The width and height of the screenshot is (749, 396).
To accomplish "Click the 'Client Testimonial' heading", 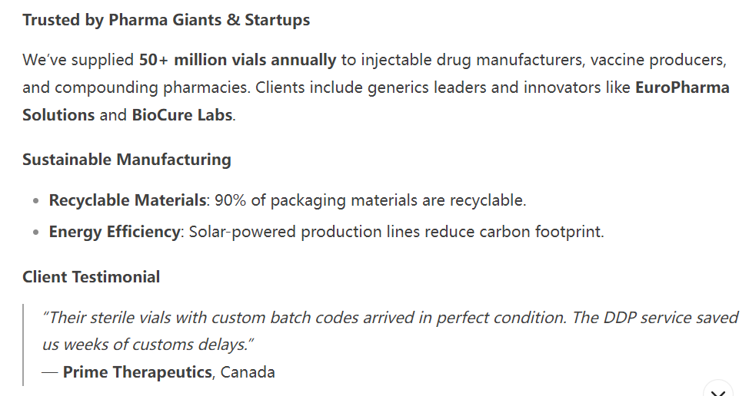I will [92, 277].
